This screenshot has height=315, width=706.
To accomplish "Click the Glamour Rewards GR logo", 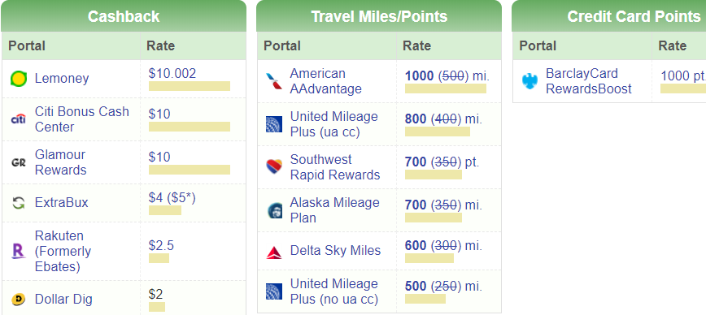I will [19, 162].
